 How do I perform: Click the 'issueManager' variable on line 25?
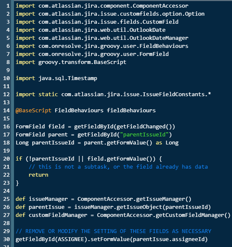pos(48,199)
